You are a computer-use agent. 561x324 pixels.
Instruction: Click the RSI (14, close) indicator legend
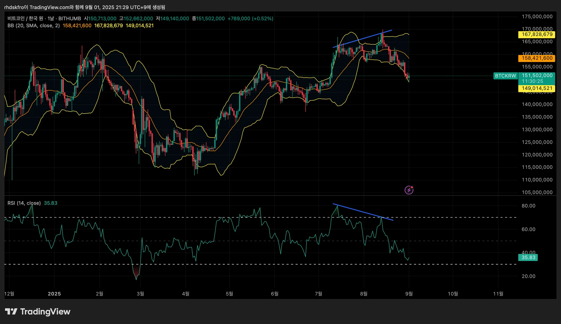coord(24,203)
